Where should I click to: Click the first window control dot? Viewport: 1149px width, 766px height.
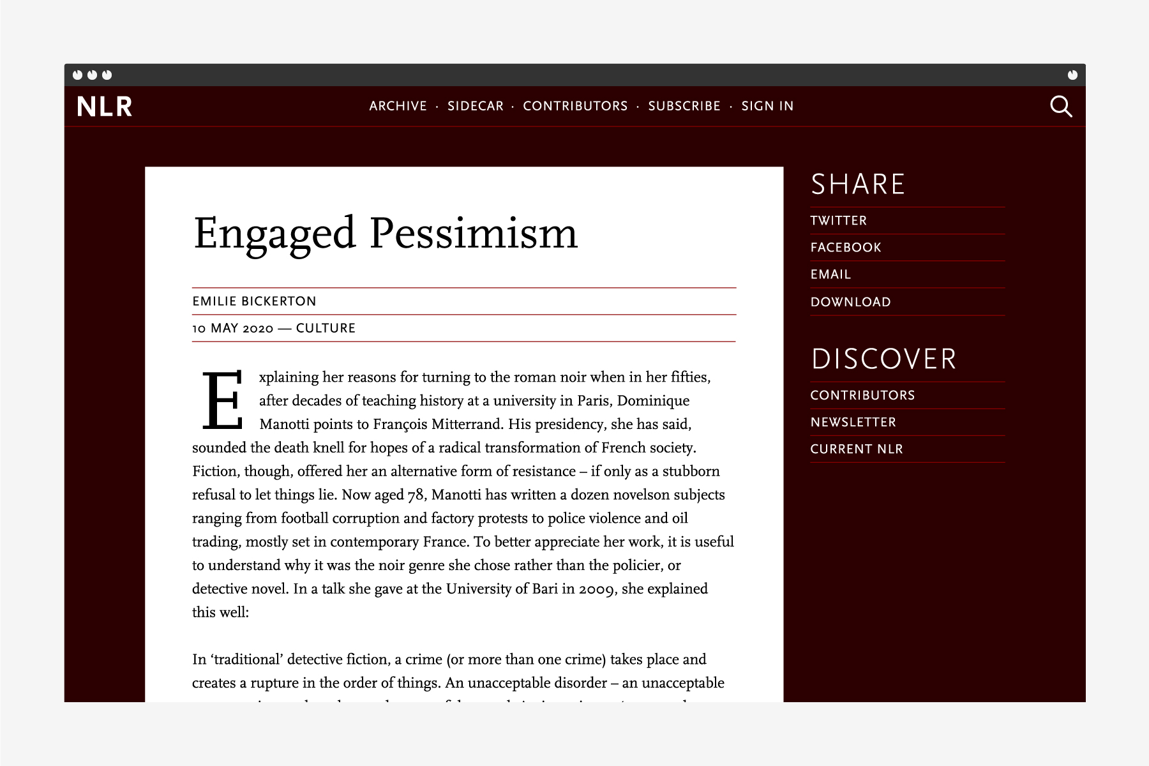pos(78,75)
